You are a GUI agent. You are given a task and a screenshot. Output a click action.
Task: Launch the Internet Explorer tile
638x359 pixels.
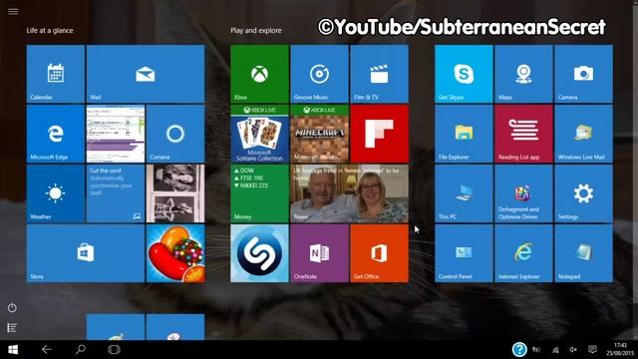point(523,253)
